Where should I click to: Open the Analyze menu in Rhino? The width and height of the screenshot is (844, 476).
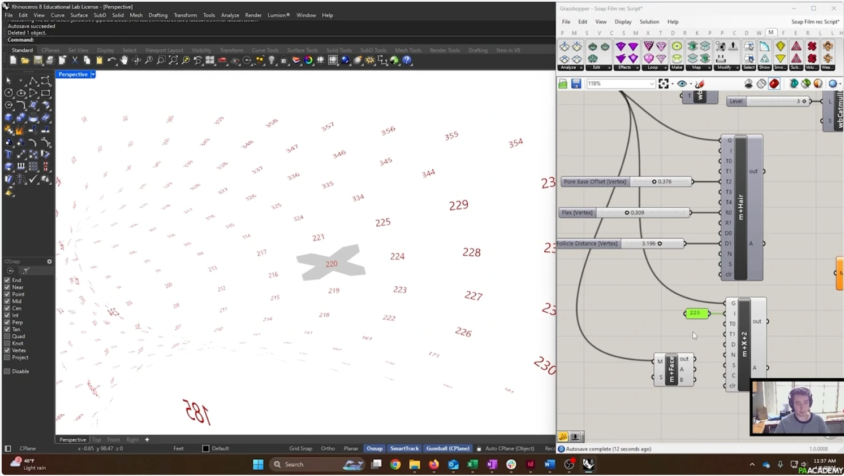click(x=230, y=15)
